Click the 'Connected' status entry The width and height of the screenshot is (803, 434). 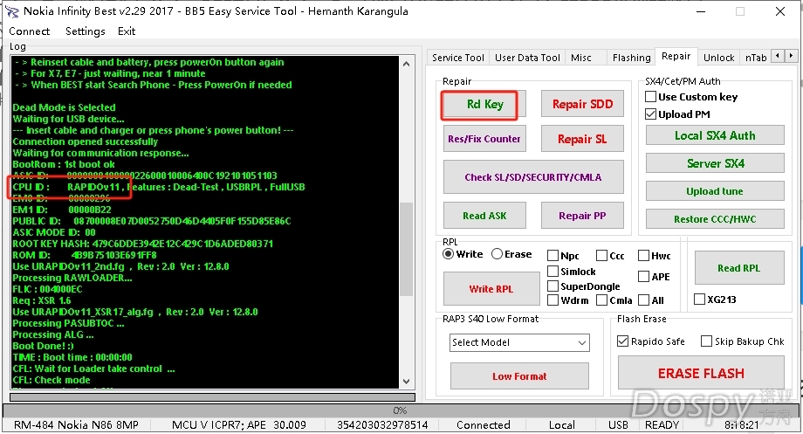(x=484, y=424)
